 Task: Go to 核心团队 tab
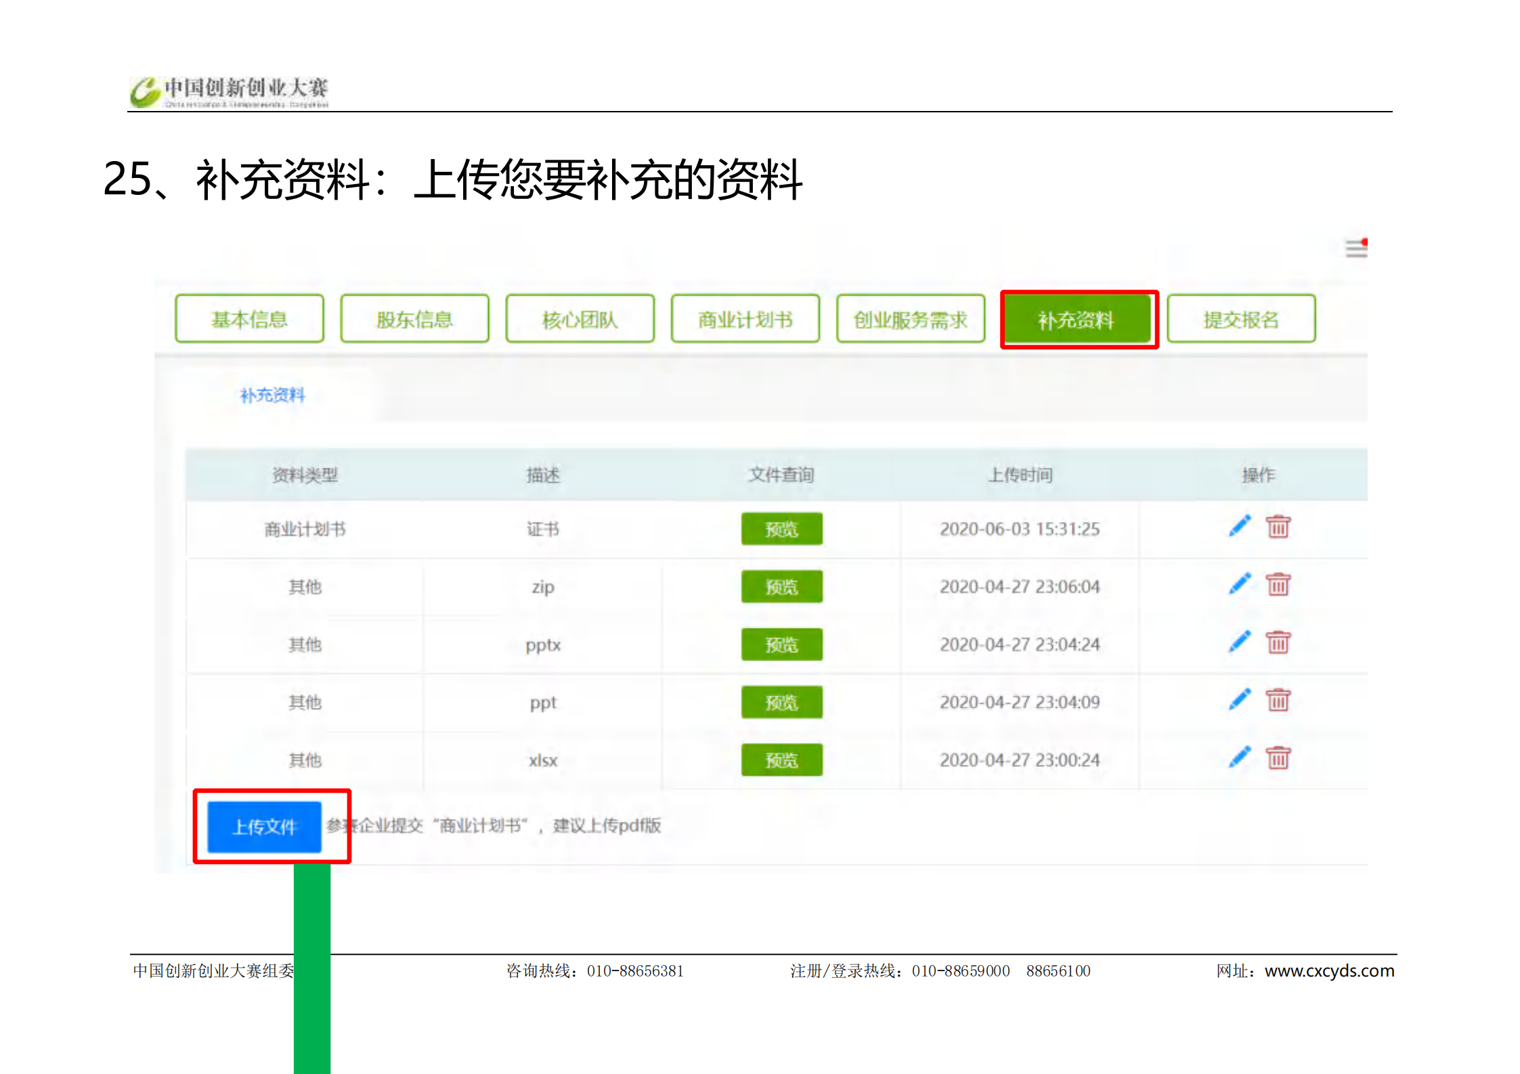[x=580, y=319]
